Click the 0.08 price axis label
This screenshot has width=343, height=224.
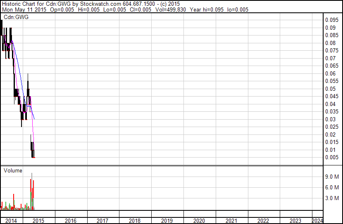point(330,43)
